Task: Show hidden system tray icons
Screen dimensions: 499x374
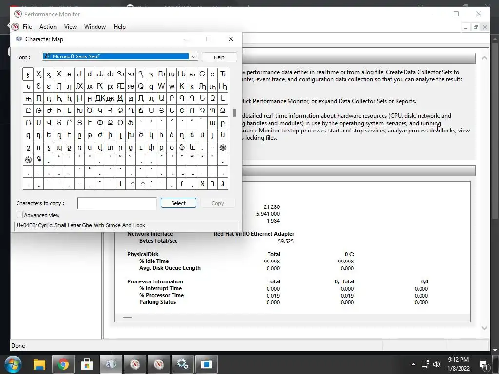Action: (x=413, y=364)
